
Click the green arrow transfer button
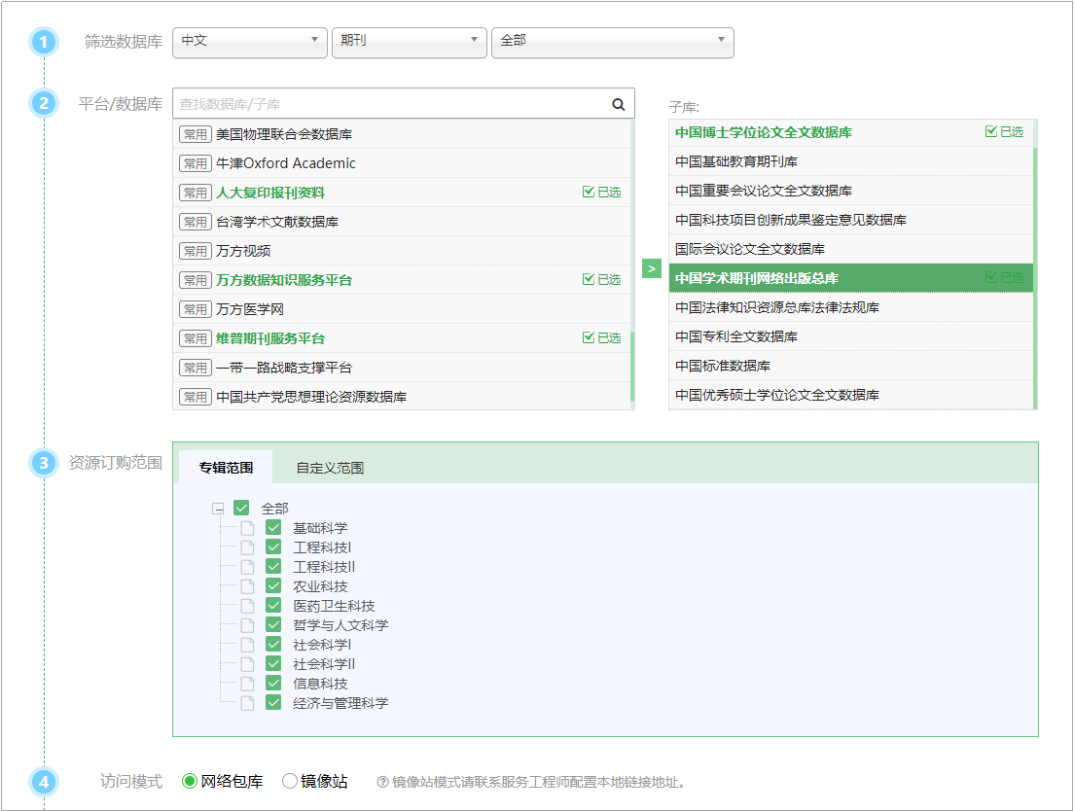pyautogui.click(x=651, y=268)
